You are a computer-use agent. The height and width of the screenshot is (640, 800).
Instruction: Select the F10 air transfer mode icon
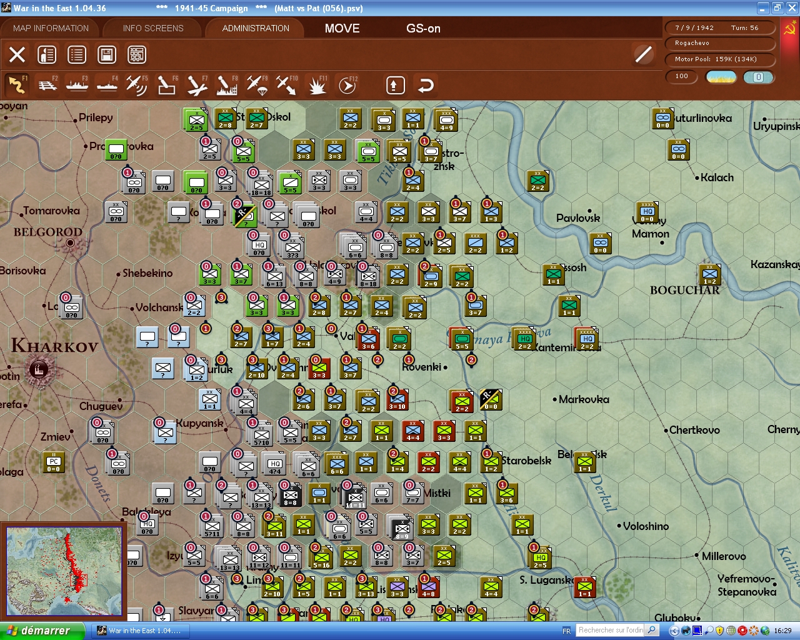287,85
